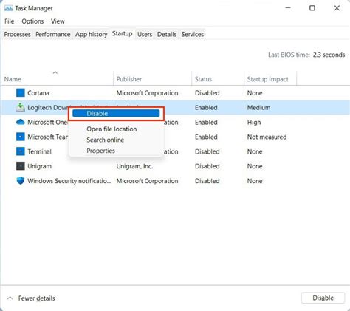Sort by the Status column header
Screen dimensions: 350x311
(203, 79)
